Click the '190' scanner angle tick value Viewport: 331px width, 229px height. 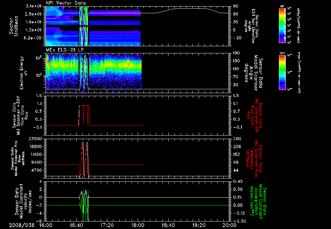(237, 53)
